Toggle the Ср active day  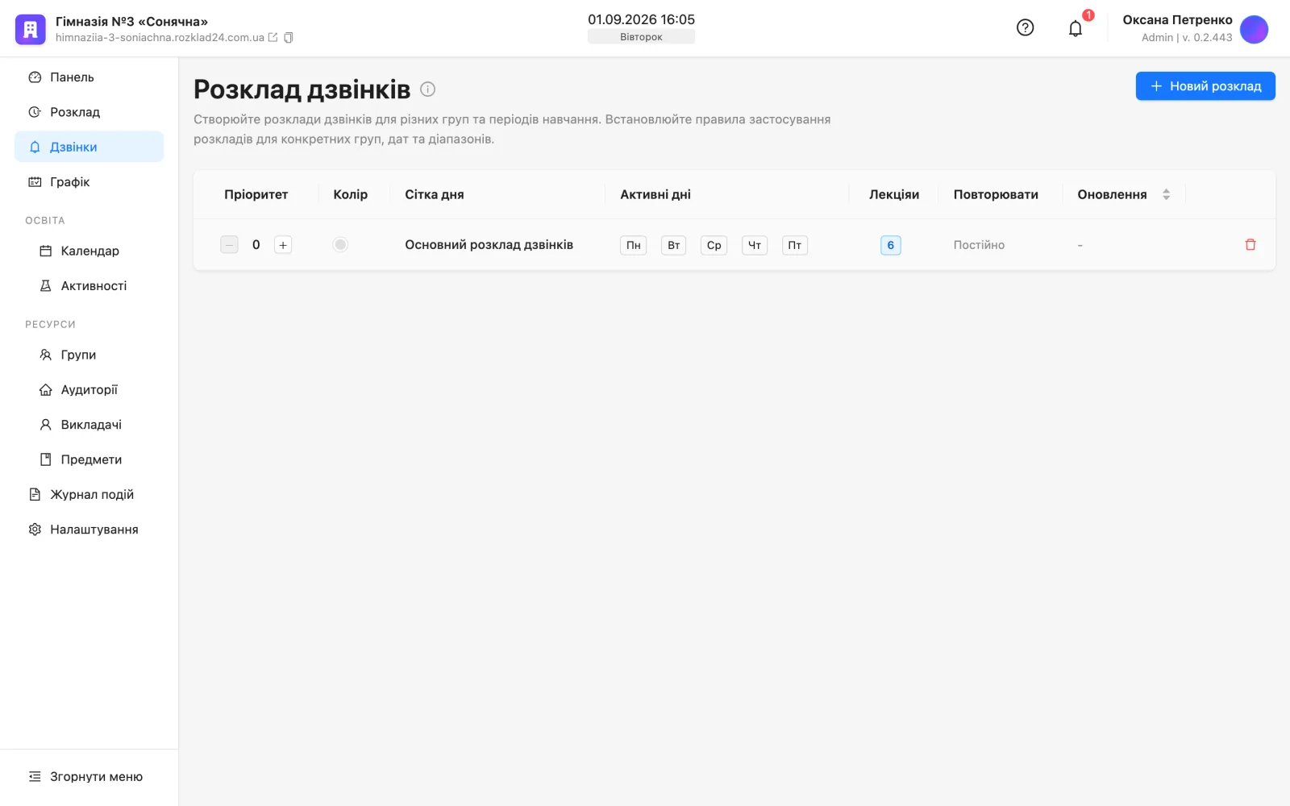point(714,245)
